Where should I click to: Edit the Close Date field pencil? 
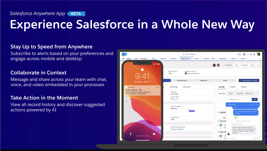pos(210,94)
